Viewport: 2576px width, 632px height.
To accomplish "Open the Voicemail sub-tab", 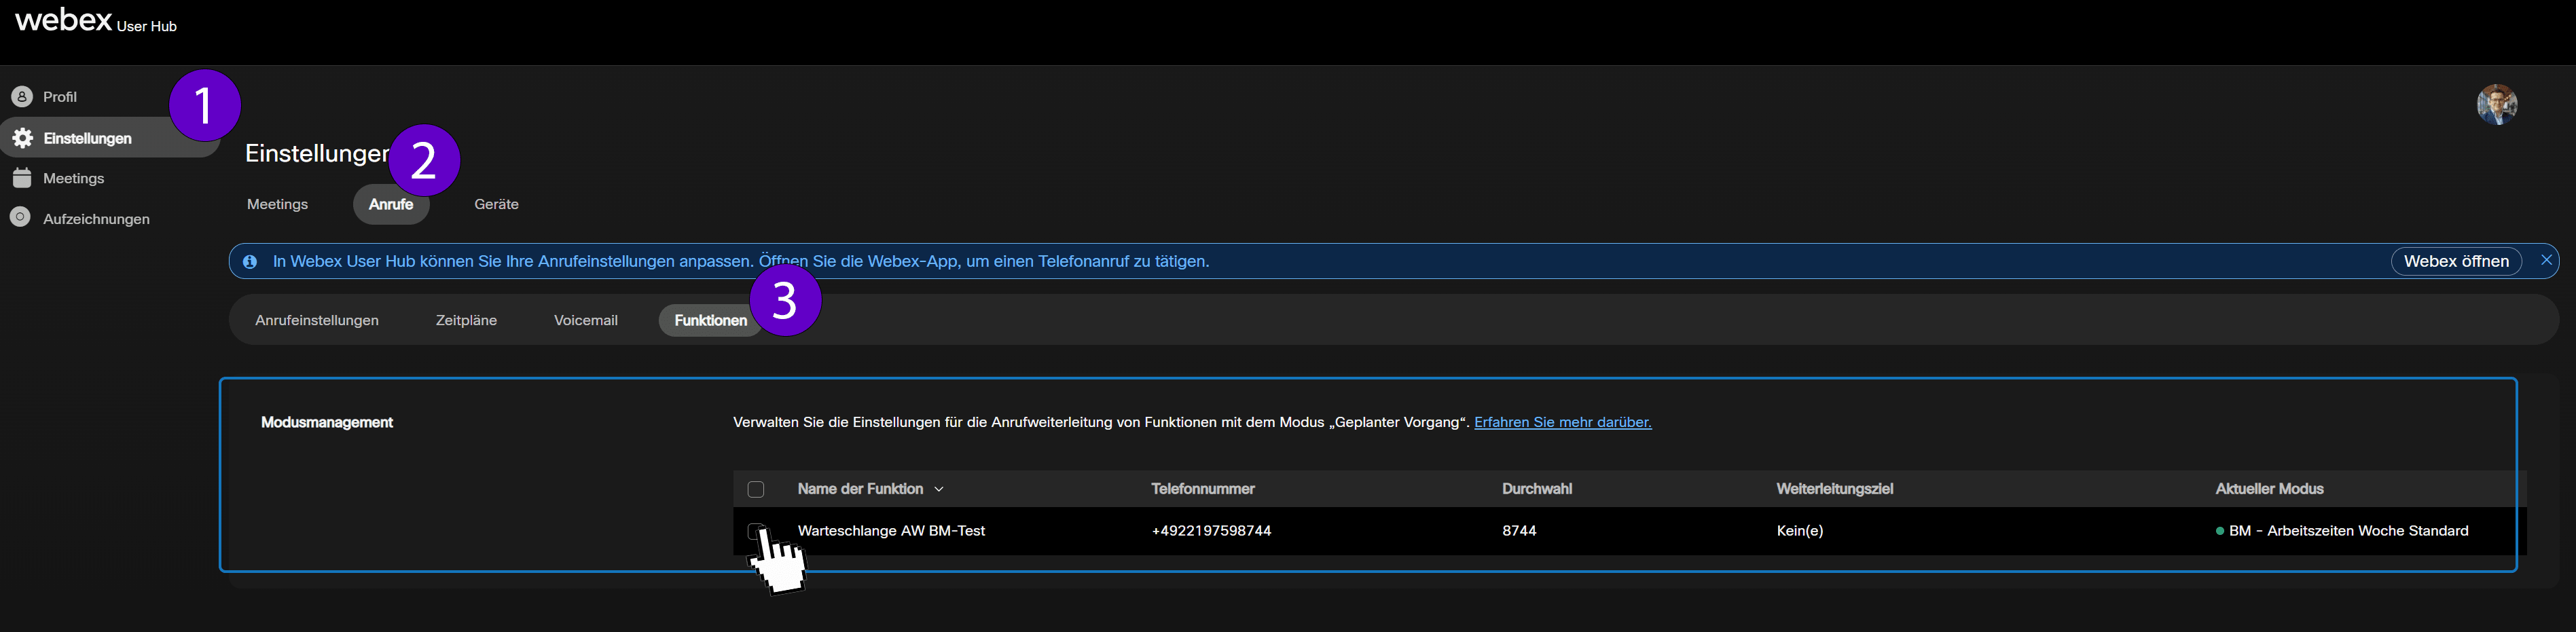I will [x=586, y=320].
